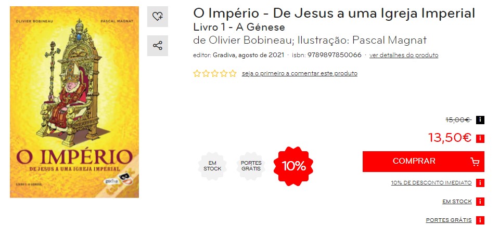Open the 'ver detalhes do produto' link
The width and height of the screenshot is (499, 238).
click(404, 55)
